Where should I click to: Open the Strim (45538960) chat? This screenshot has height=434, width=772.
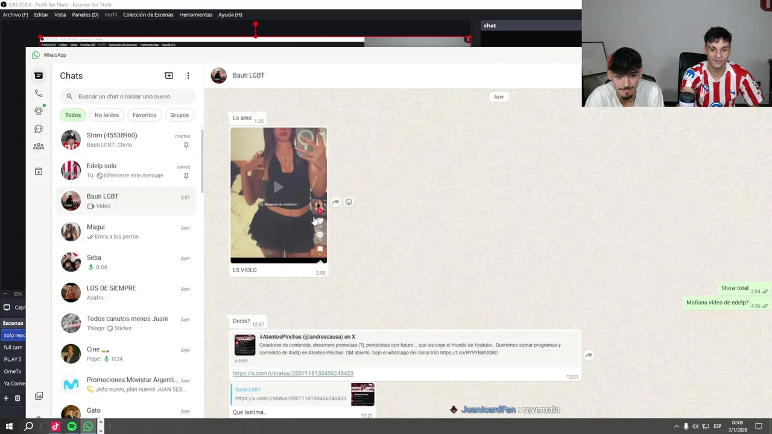127,140
